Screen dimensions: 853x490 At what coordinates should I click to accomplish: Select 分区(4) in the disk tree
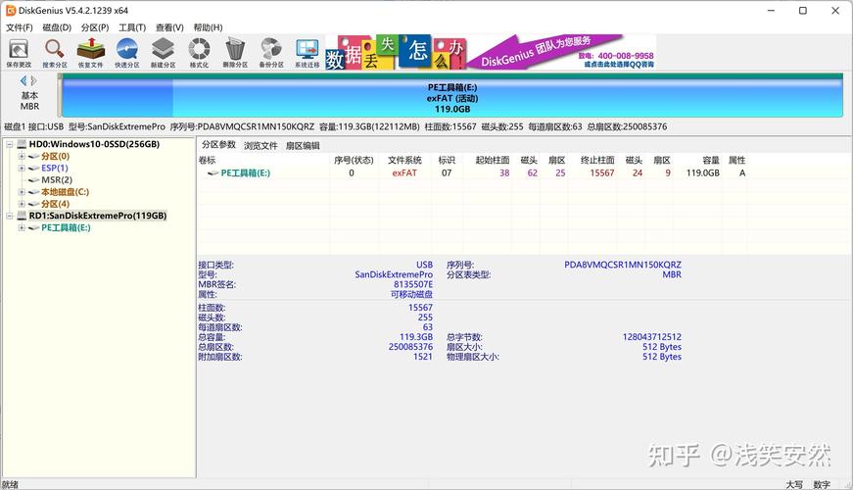(x=56, y=204)
